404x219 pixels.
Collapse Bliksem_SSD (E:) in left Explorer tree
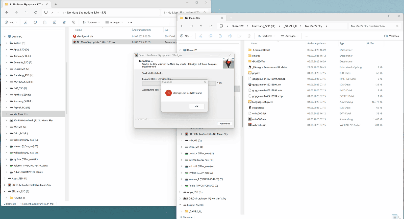click(5, 191)
